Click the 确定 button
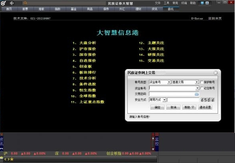This screenshot has height=163, width=235. click(157, 107)
